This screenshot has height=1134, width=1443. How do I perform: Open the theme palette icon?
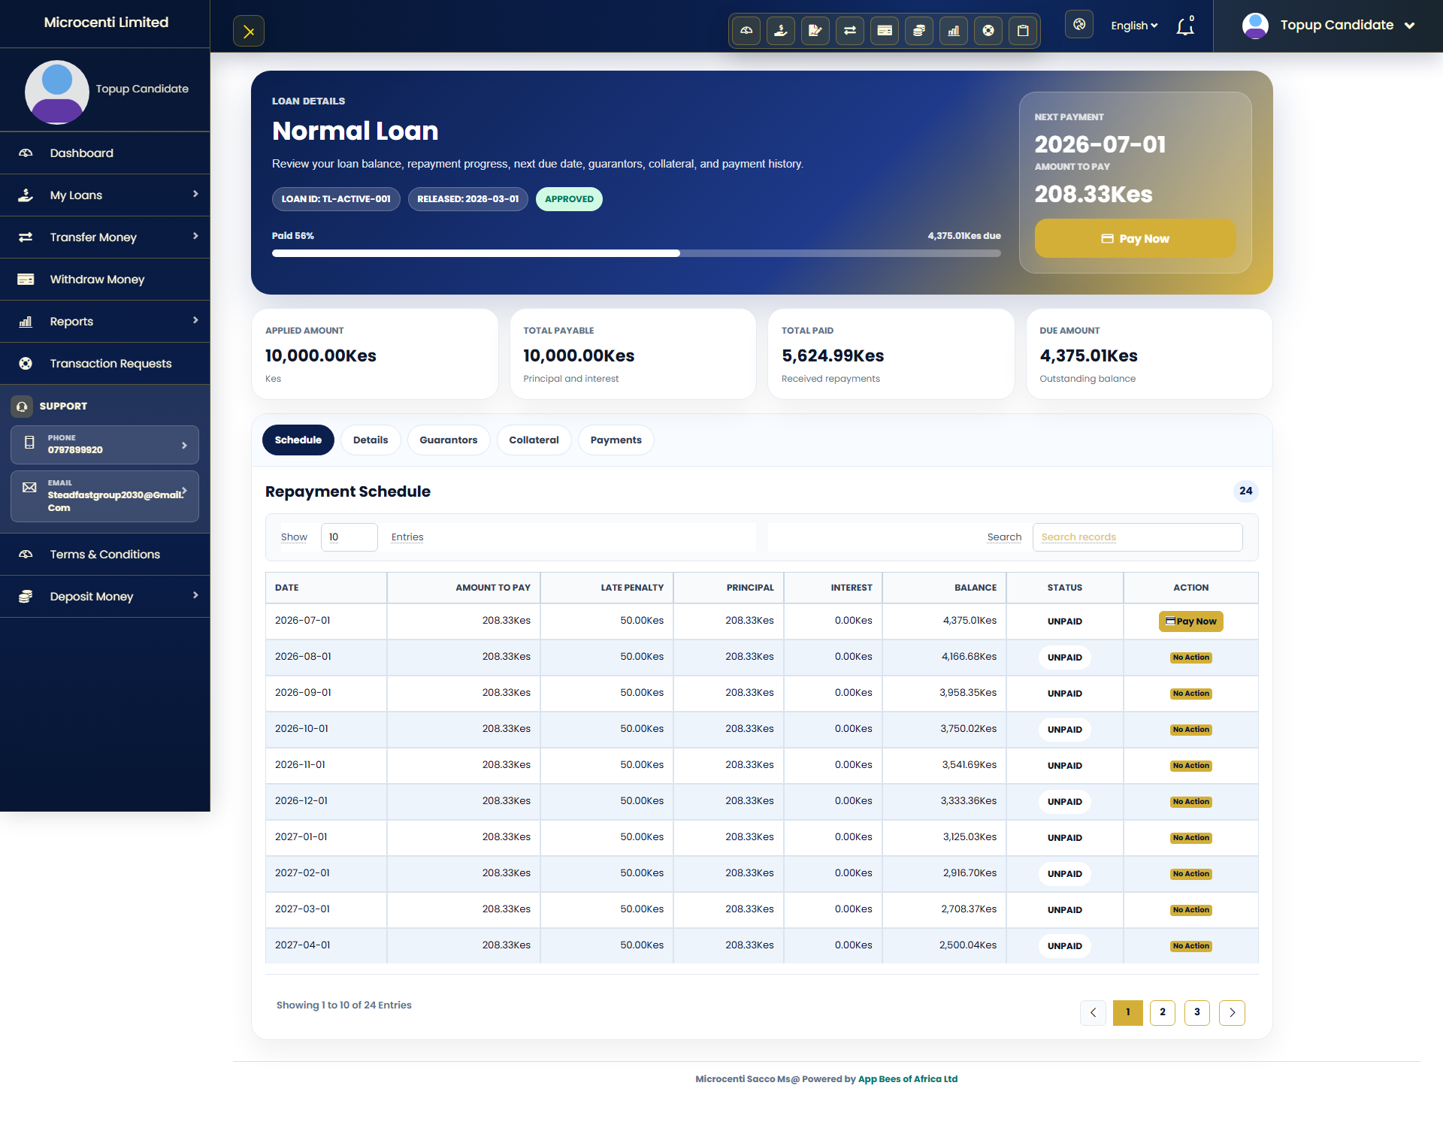click(x=1079, y=25)
